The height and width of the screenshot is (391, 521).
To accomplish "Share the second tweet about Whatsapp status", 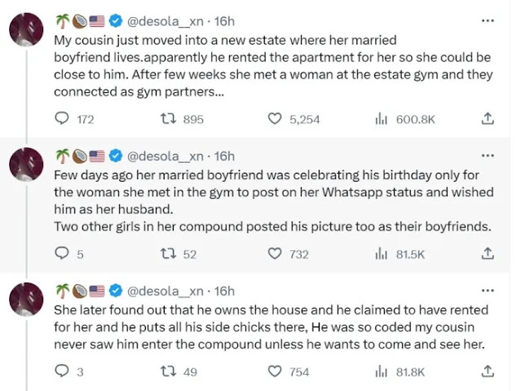I will [487, 254].
